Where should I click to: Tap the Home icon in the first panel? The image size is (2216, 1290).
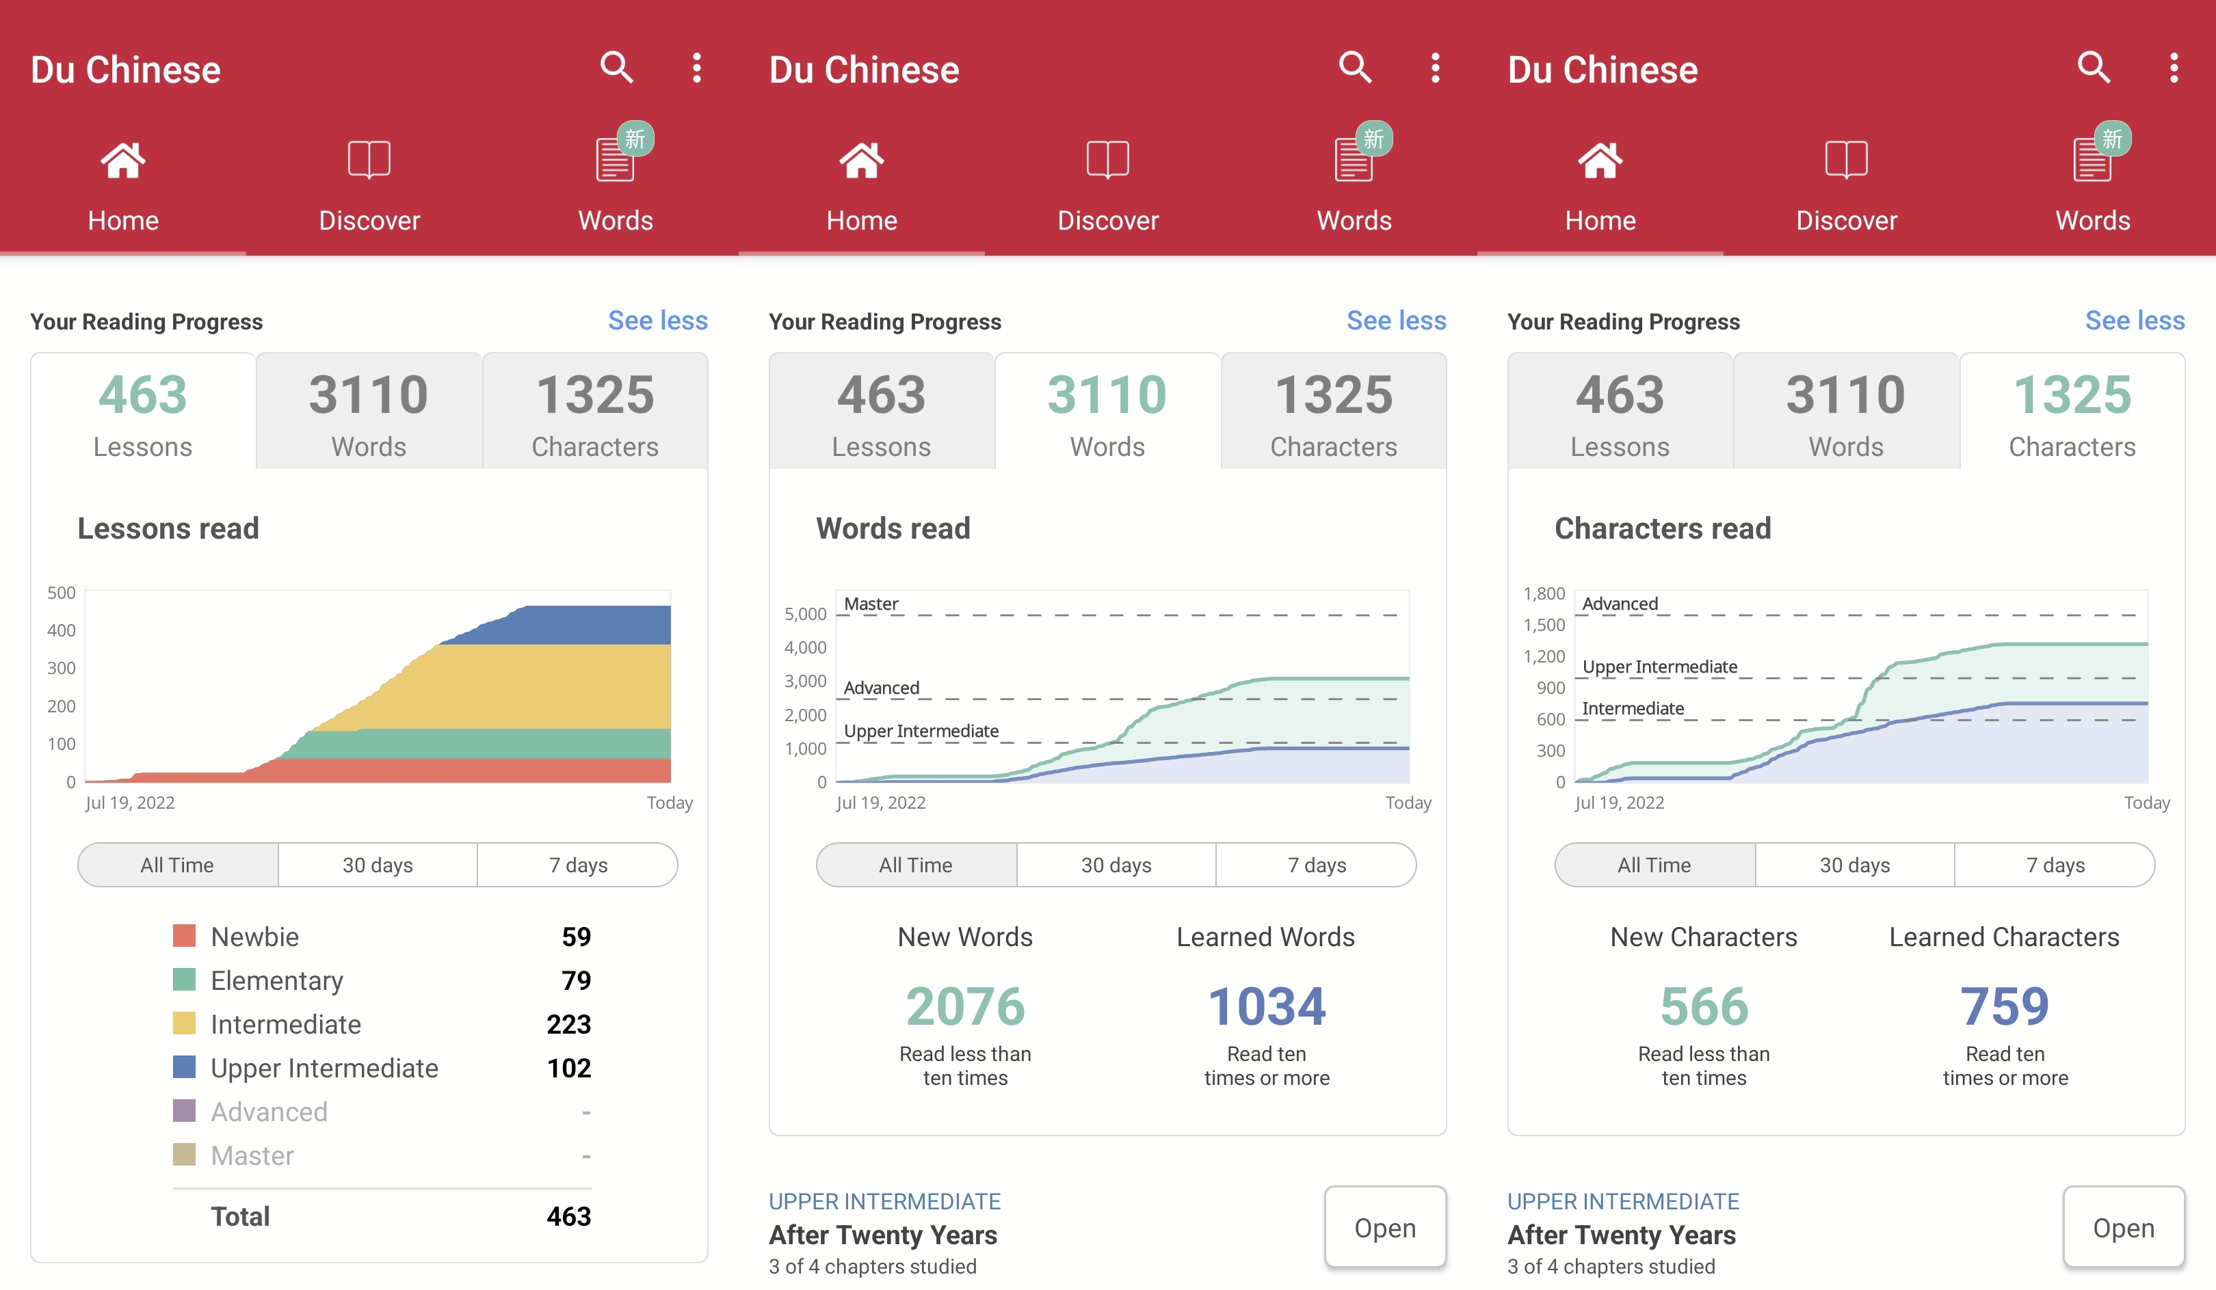click(123, 161)
